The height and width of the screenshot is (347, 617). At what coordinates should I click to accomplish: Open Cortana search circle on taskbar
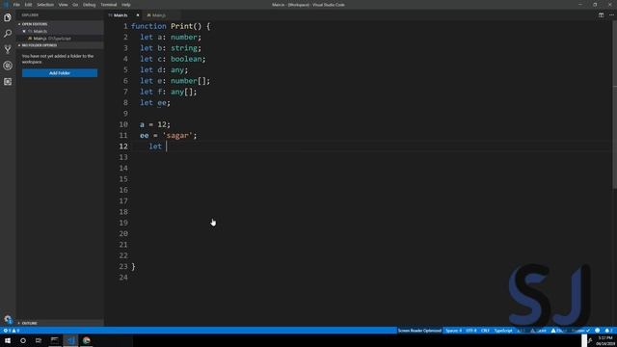[x=23, y=340]
